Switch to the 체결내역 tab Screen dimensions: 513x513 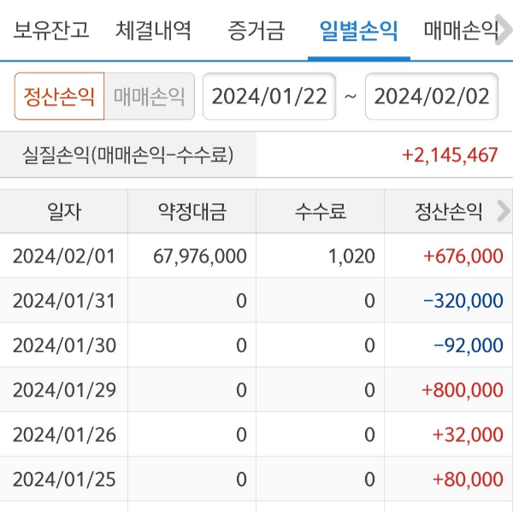(x=154, y=32)
